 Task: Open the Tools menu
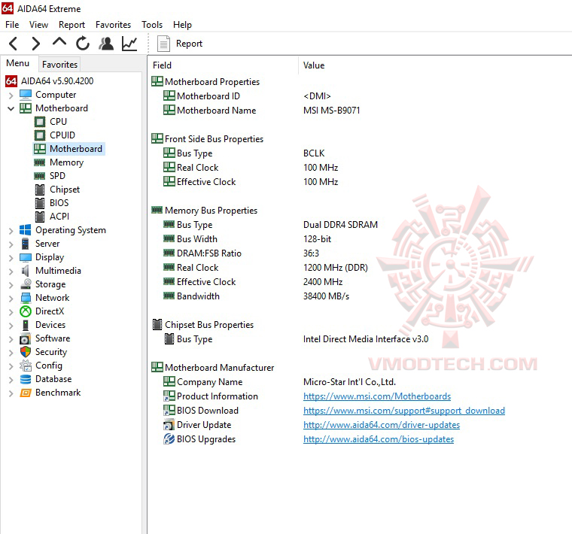(x=152, y=24)
